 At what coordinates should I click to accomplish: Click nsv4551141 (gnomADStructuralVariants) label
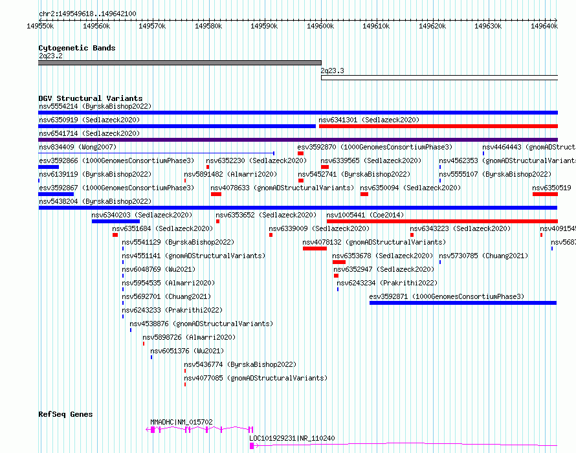194,256
